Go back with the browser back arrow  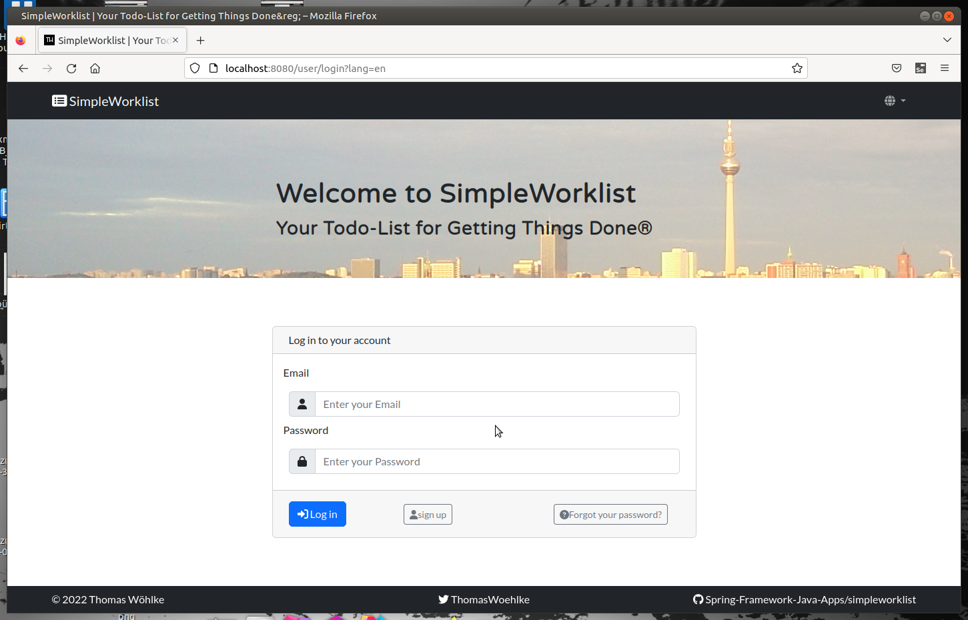click(x=23, y=68)
